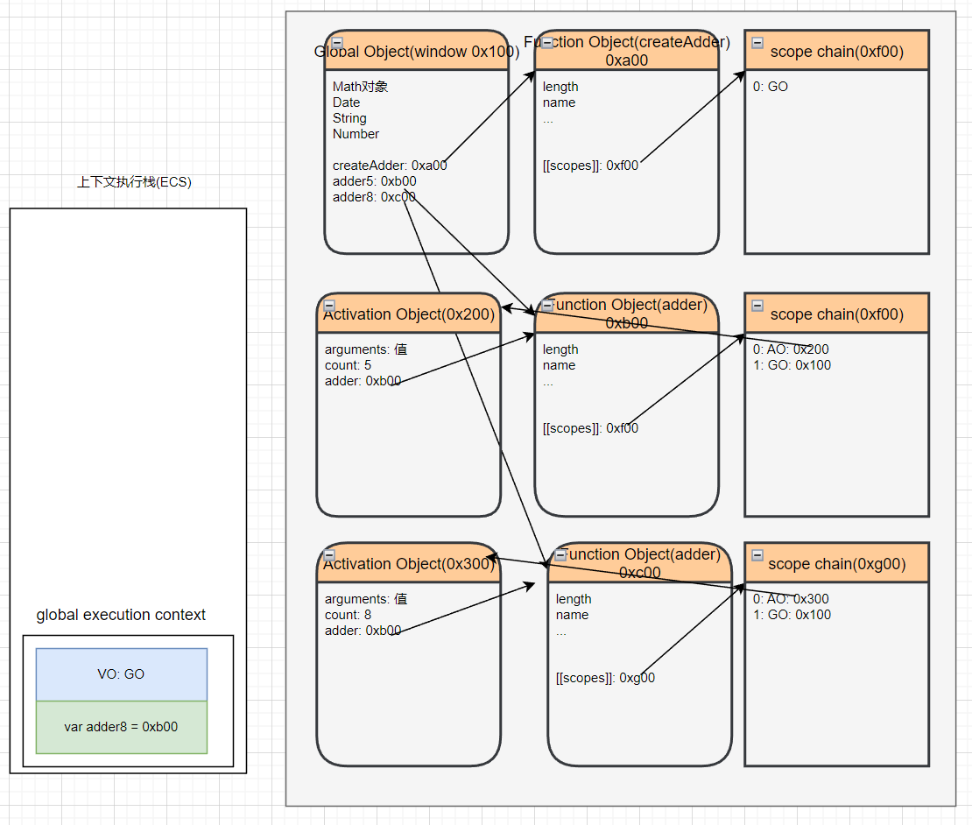972x825 pixels.
Task: Collapse the Function Object(createAdder) 0xa00 container
Action: point(547,42)
